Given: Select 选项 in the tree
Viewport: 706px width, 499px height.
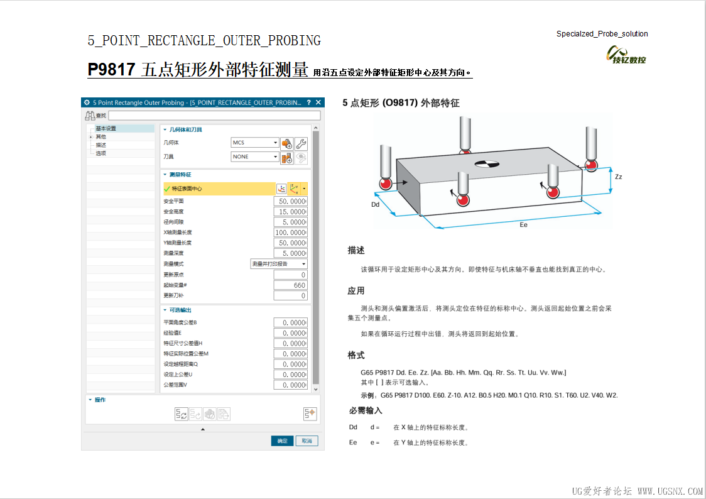Looking at the screenshot, I should tap(101, 153).
